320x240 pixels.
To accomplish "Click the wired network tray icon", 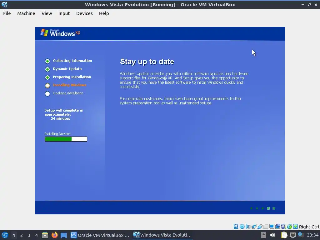I will (x=292, y=235).
